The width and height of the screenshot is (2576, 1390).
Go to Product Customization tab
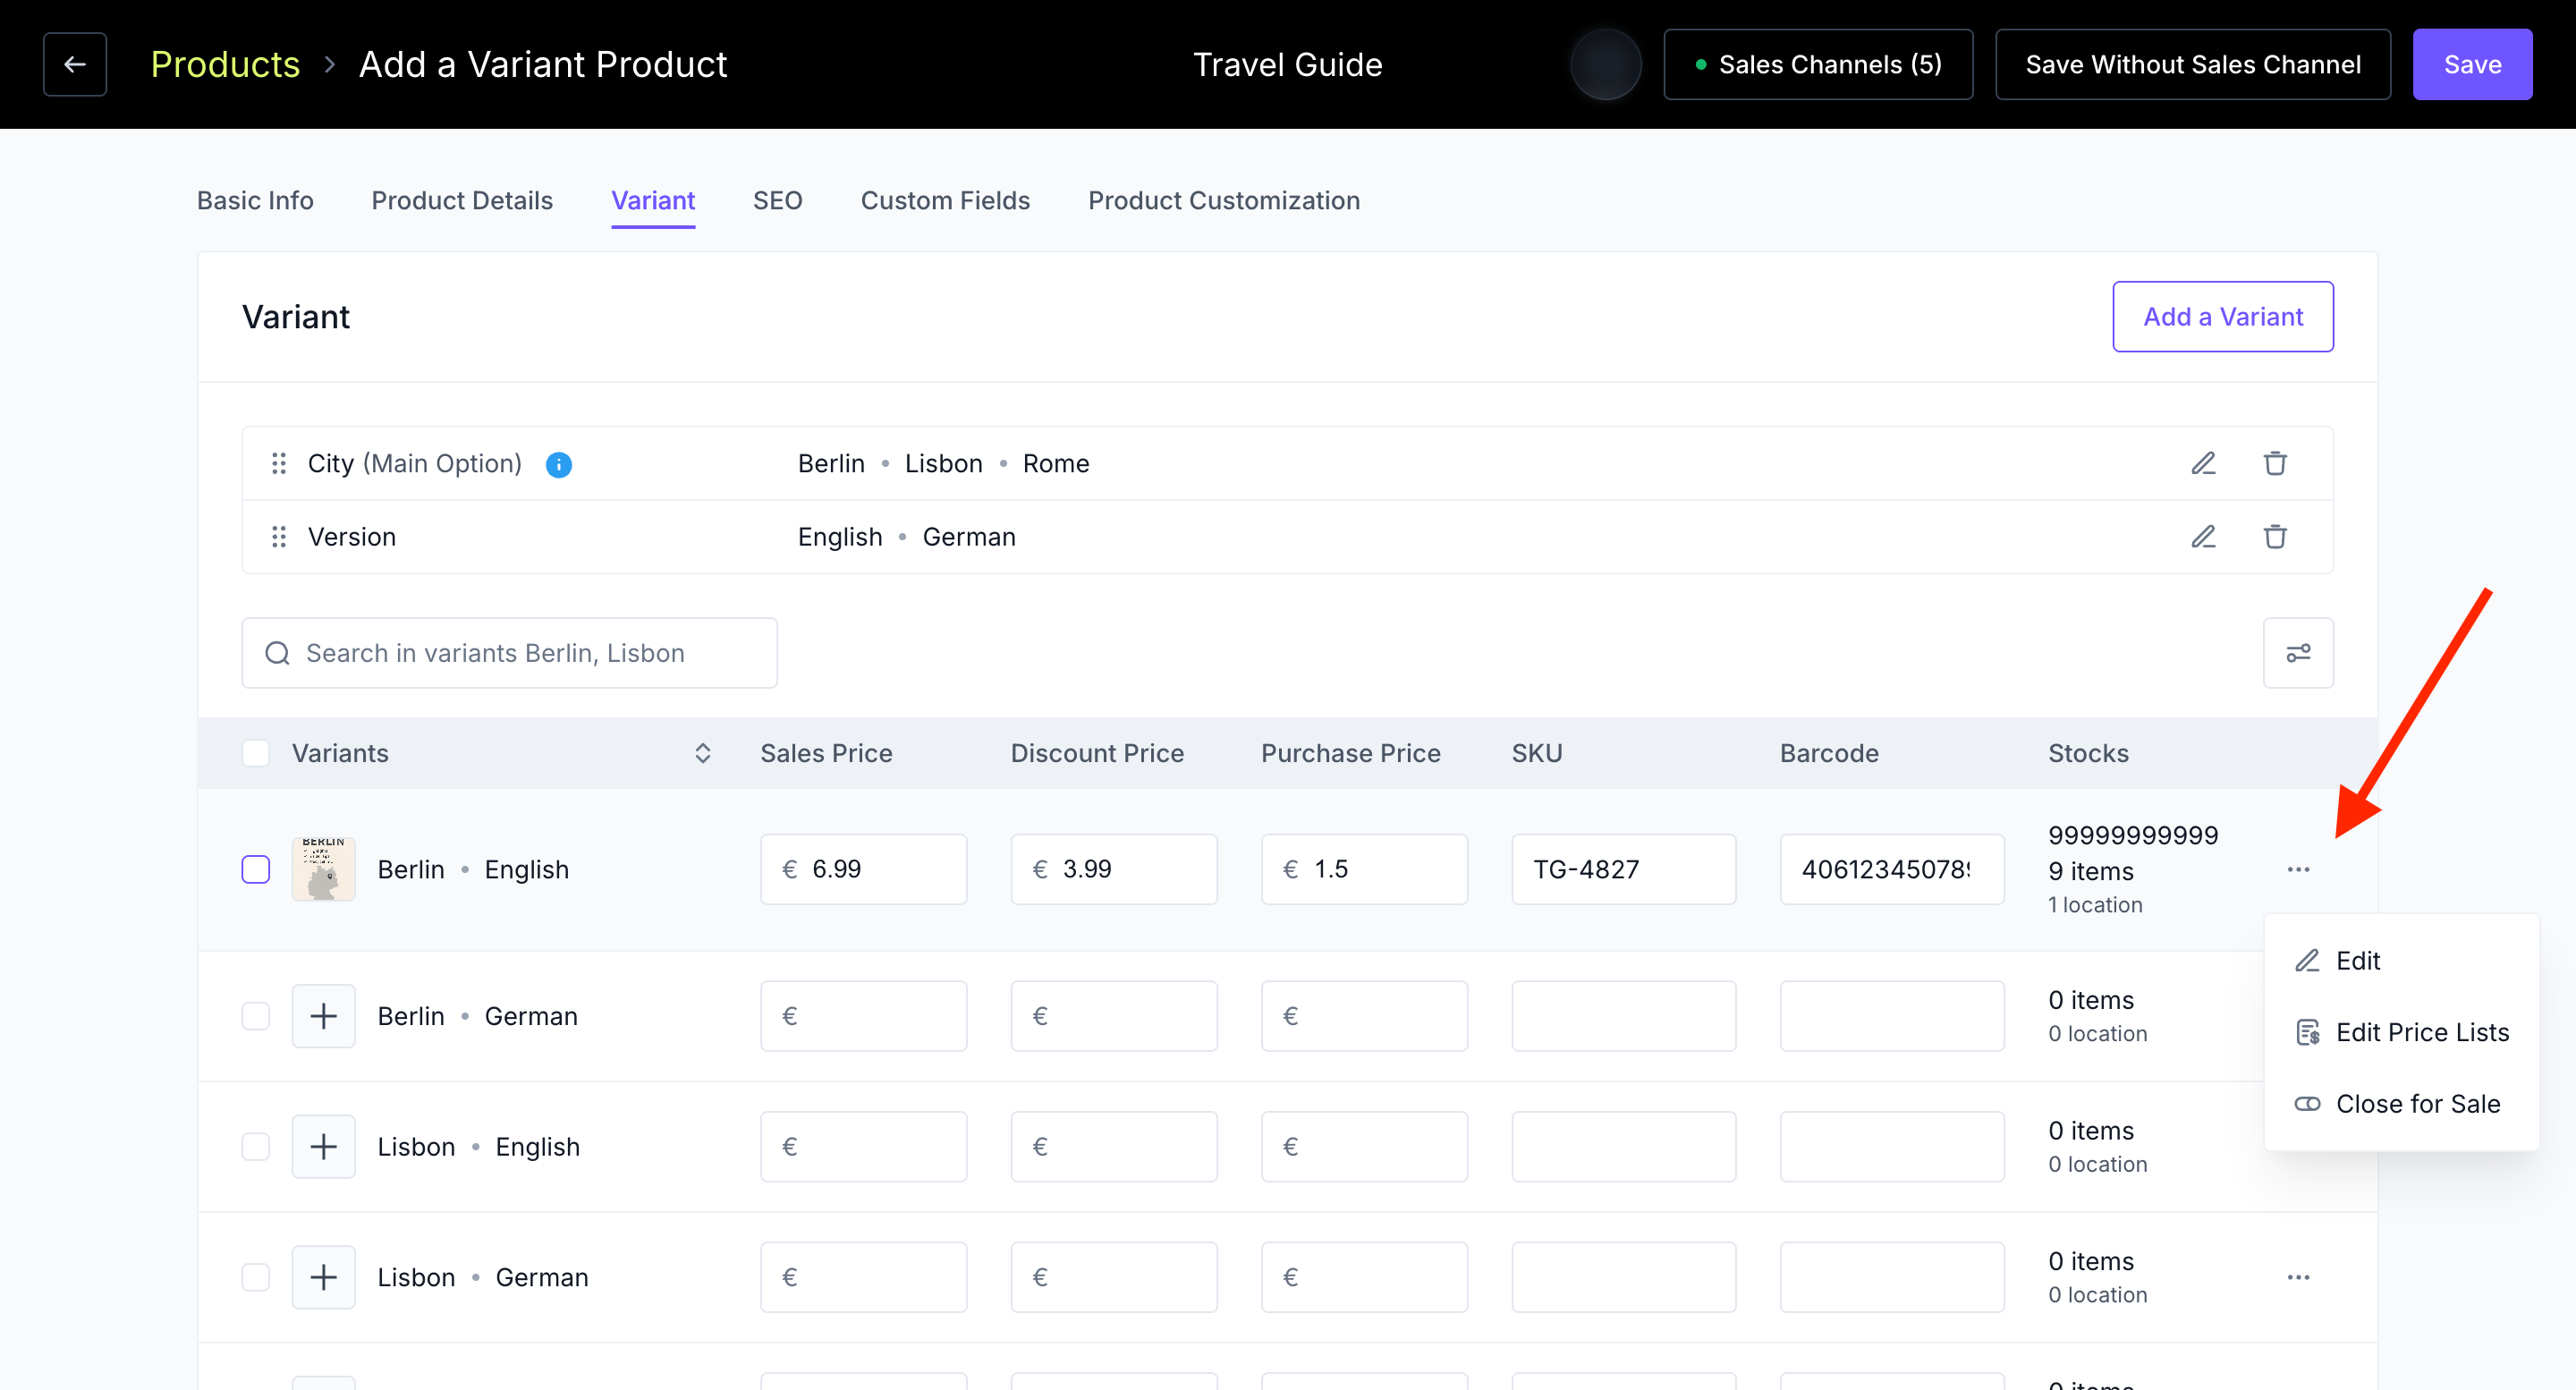click(1224, 200)
